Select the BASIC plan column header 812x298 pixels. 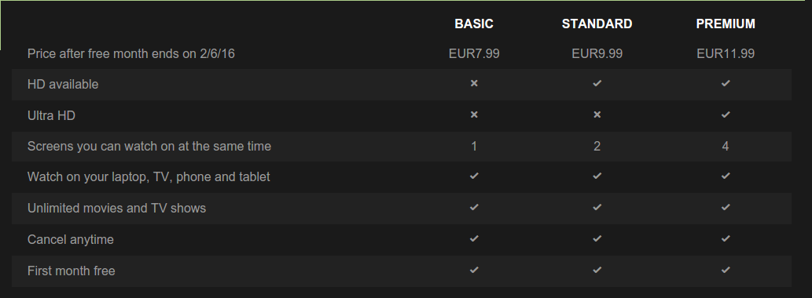click(x=474, y=24)
